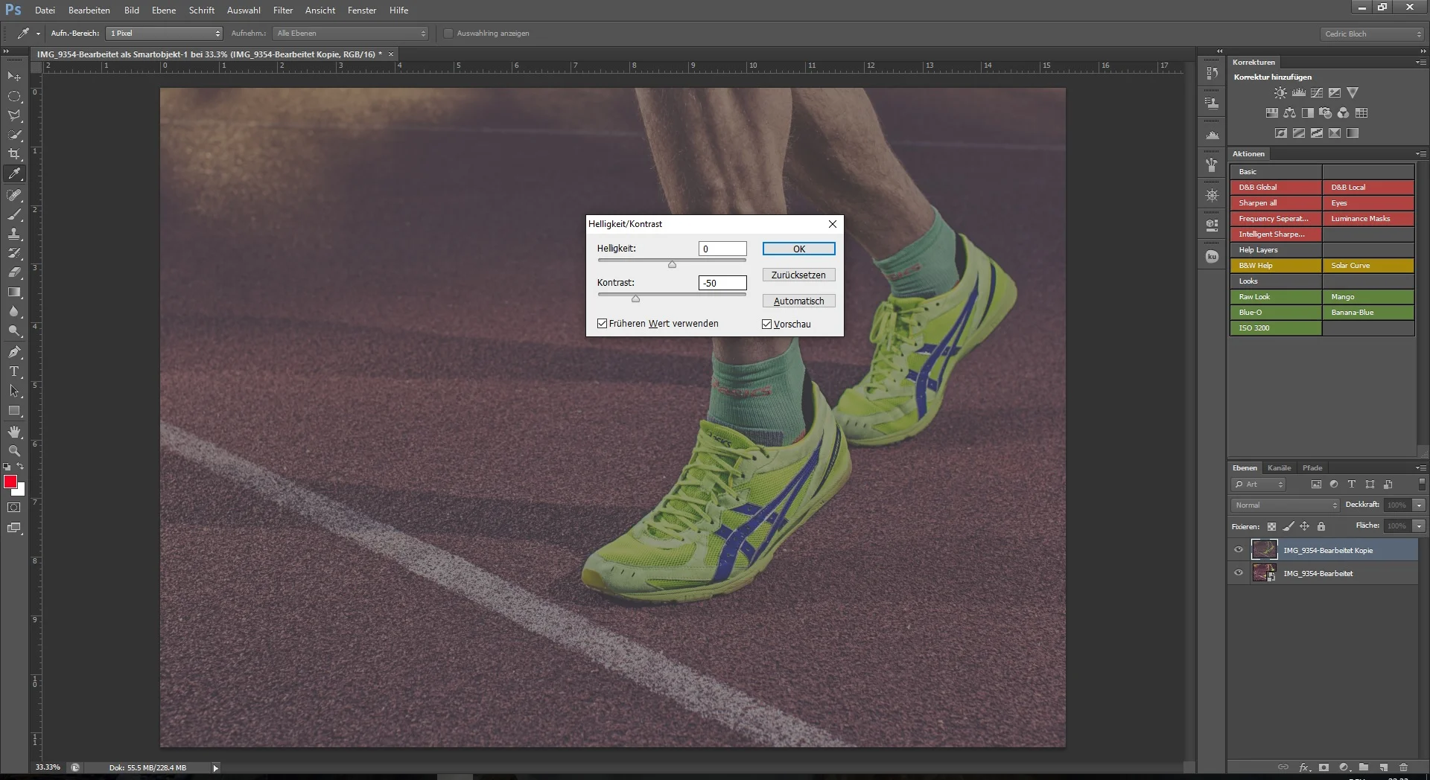Select the Crop tool

pyautogui.click(x=14, y=154)
